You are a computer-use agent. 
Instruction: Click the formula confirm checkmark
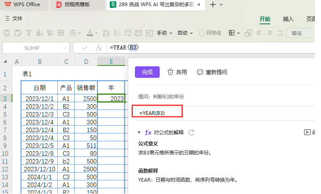coord(85,48)
